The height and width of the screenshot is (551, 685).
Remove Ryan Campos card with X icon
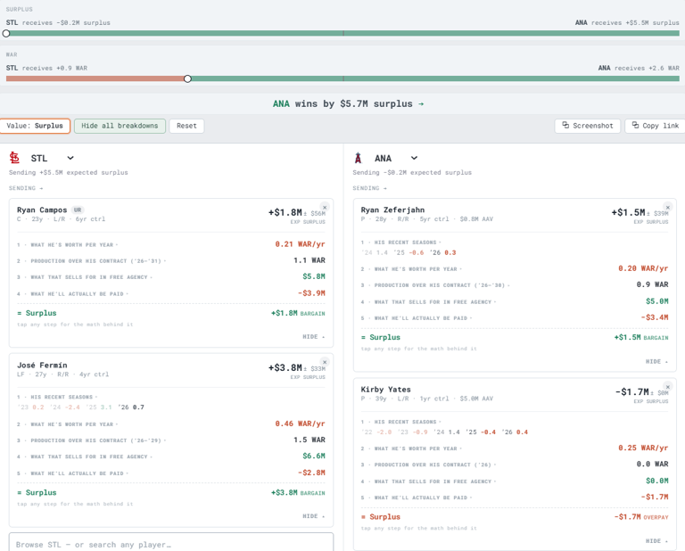point(325,208)
